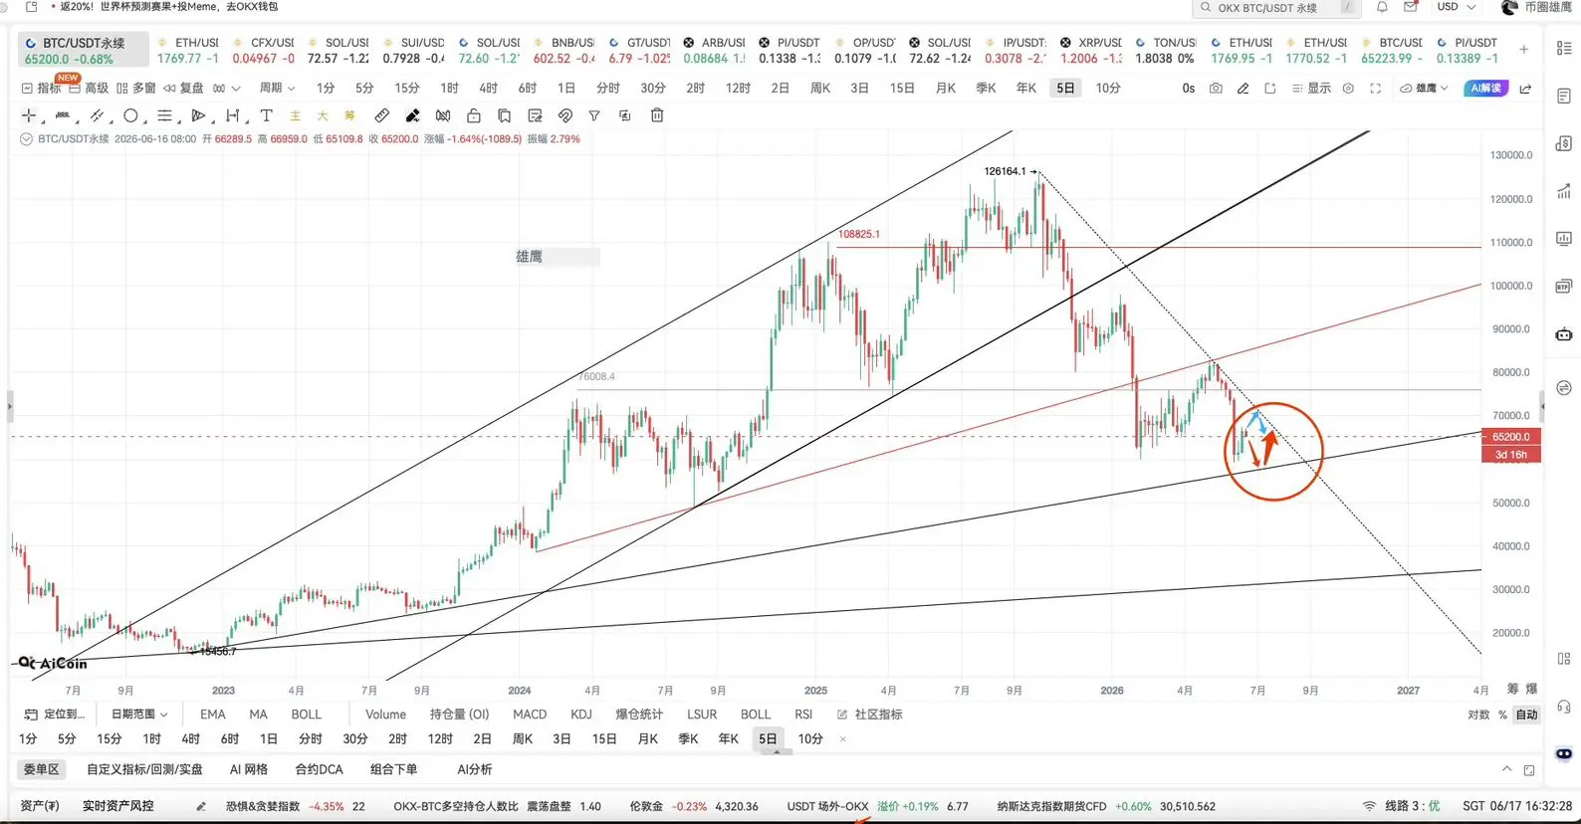Select the highlighter brush tool

coord(412,115)
